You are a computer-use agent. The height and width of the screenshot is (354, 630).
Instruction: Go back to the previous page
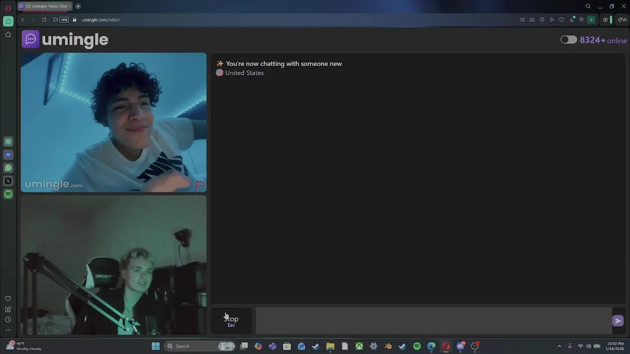[23, 20]
